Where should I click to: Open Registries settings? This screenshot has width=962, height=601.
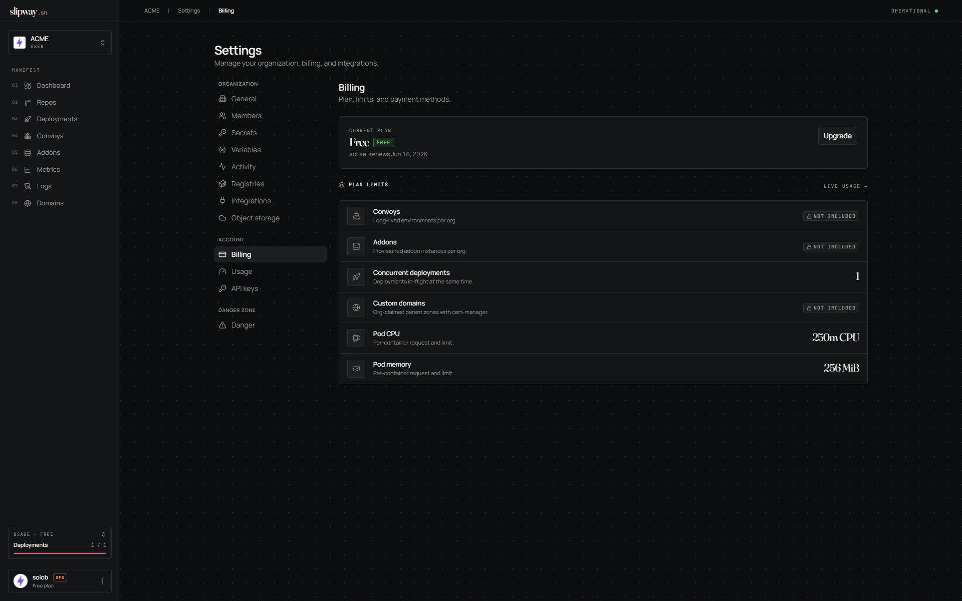pyautogui.click(x=271, y=184)
